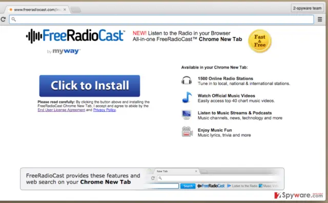
Task: Click the preview Search button in banner
Action: tap(188, 186)
